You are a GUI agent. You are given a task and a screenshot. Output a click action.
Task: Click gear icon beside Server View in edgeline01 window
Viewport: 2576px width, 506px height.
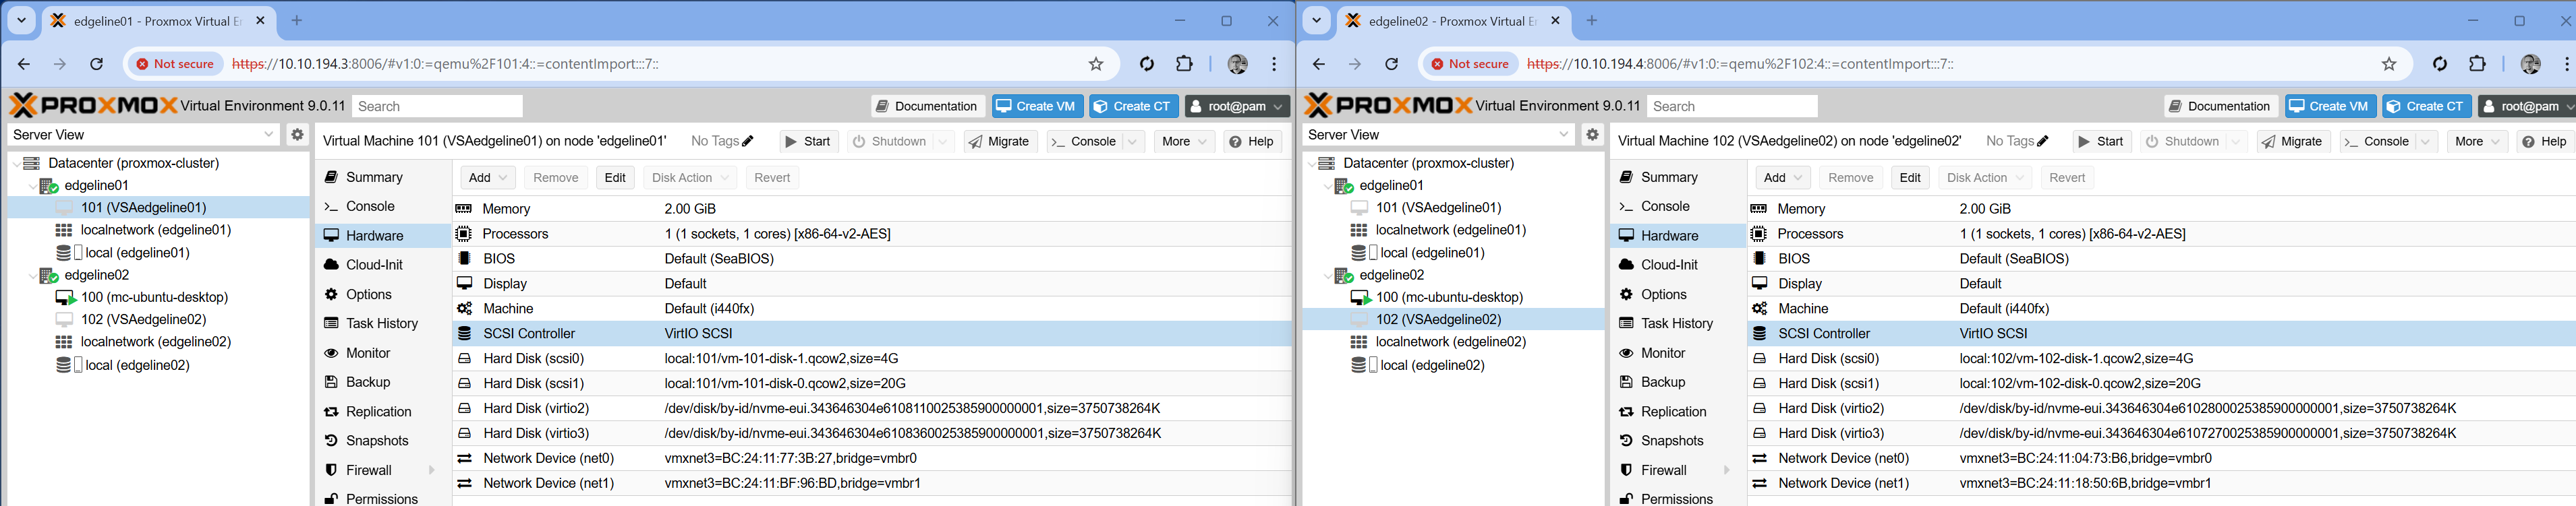(x=297, y=135)
